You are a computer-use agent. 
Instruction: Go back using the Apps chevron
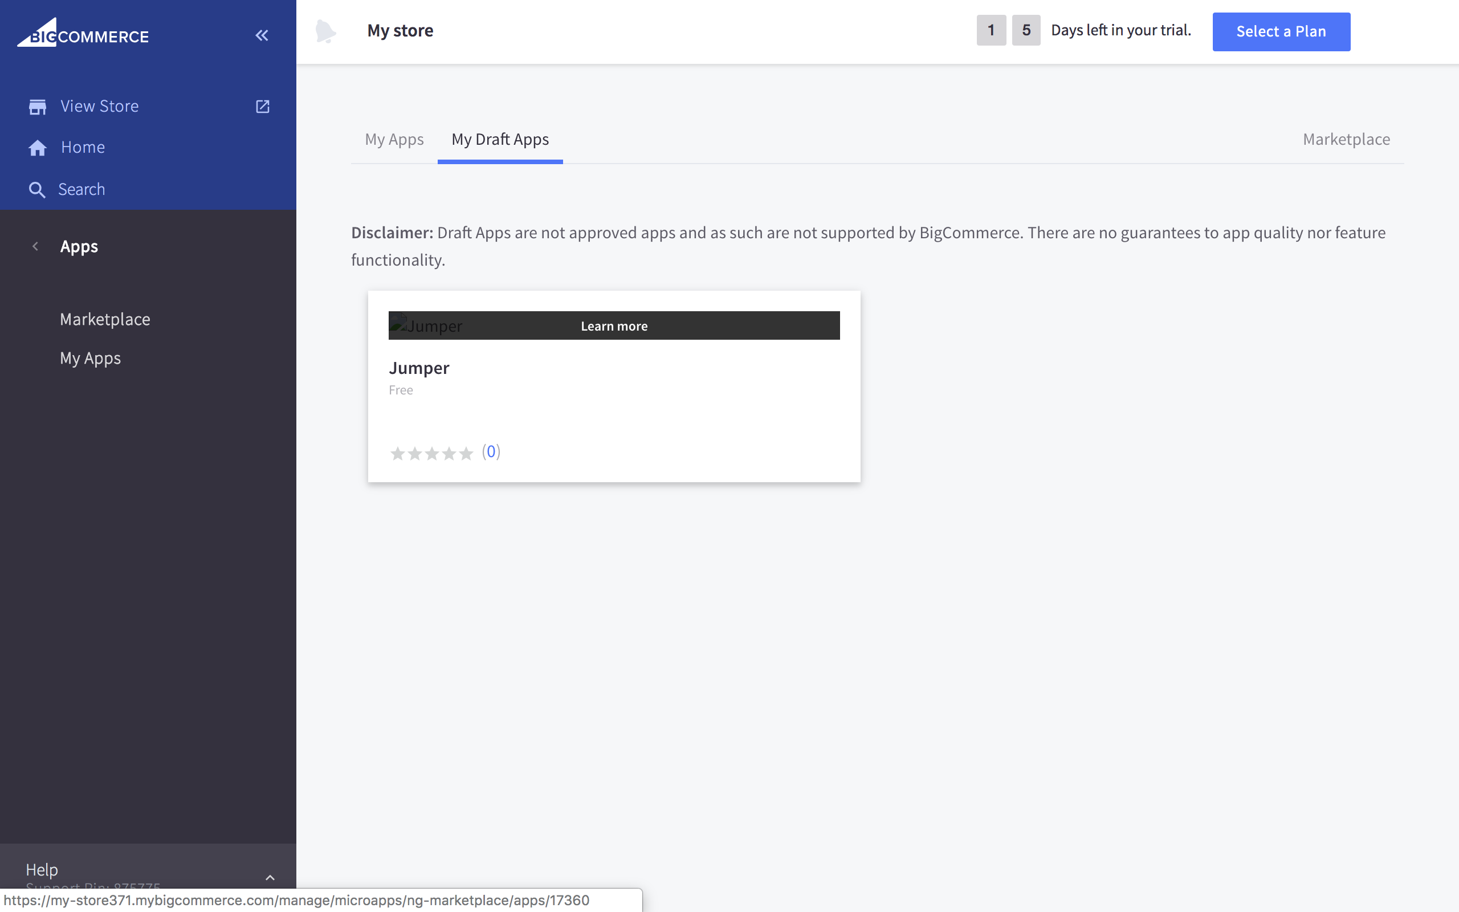click(x=35, y=246)
